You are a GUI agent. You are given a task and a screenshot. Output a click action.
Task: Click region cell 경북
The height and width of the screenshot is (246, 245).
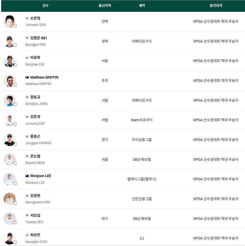105,41
